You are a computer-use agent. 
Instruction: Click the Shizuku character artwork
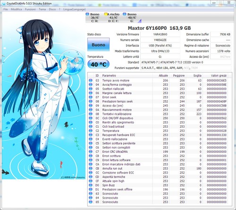tap(43, 96)
